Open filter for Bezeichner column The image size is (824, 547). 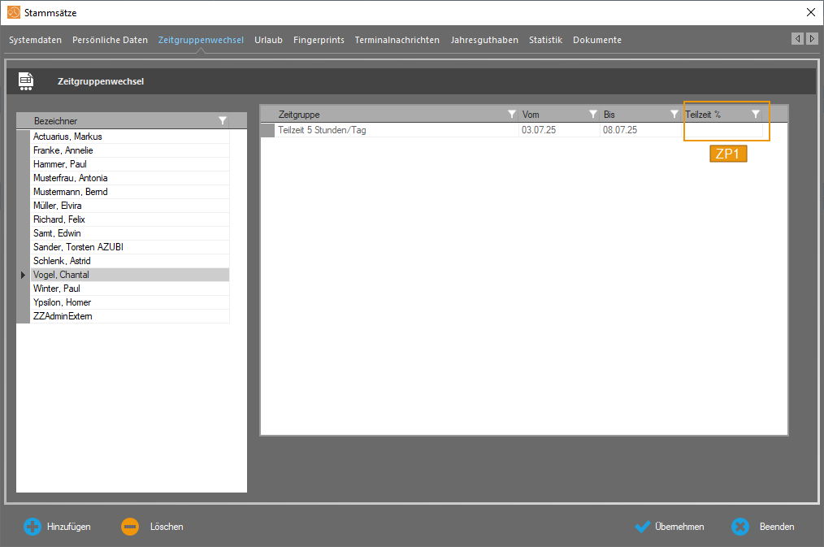(x=223, y=121)
